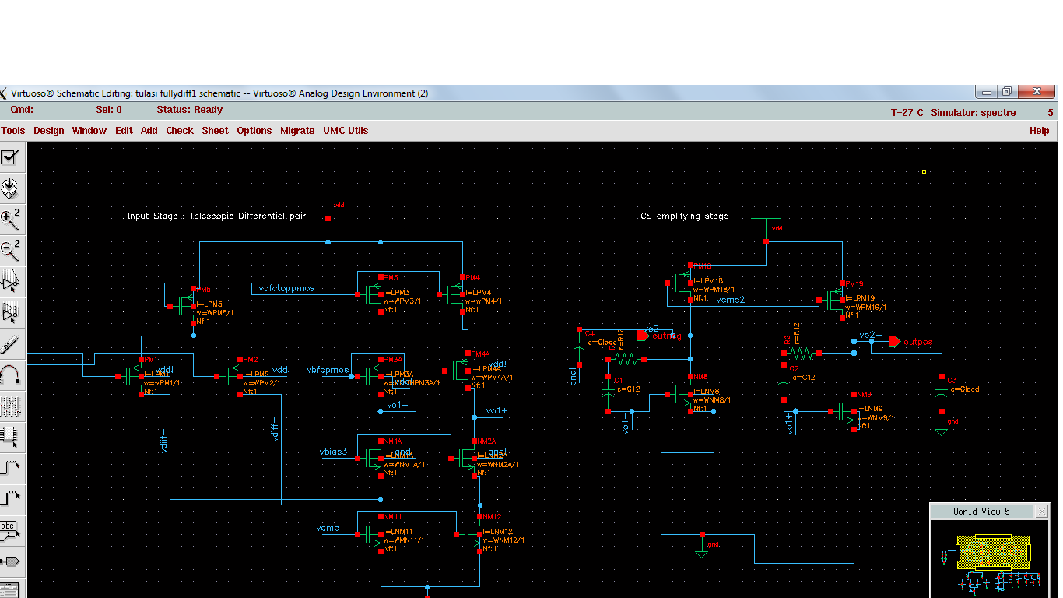Open the Help menu

coord(1039,131)
